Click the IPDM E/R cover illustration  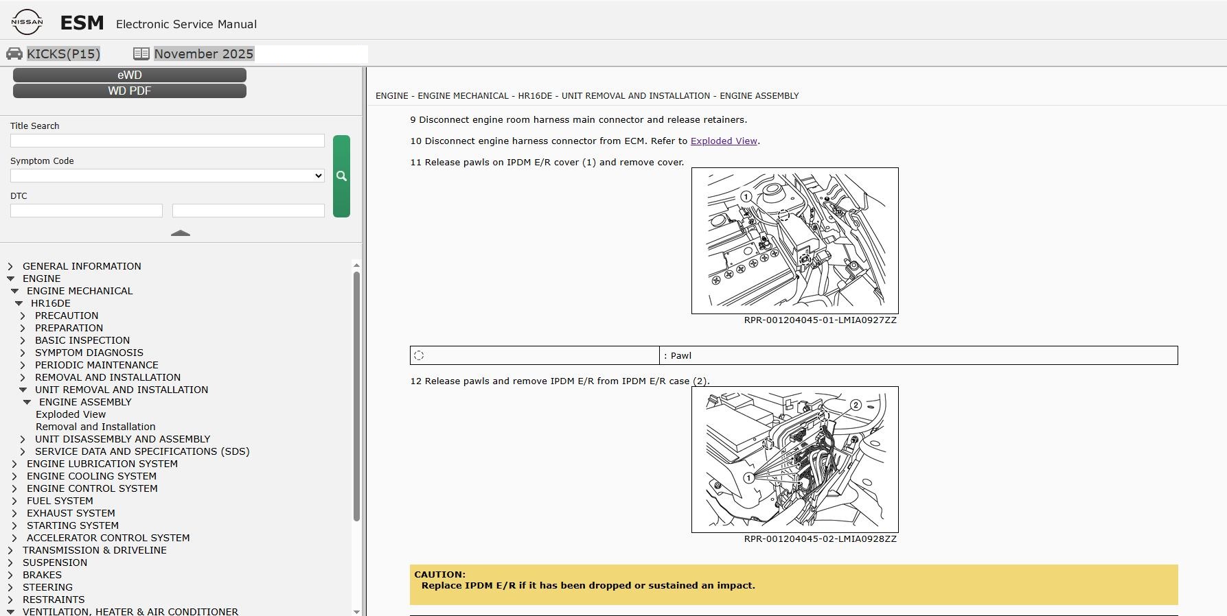tap(795, 241)
